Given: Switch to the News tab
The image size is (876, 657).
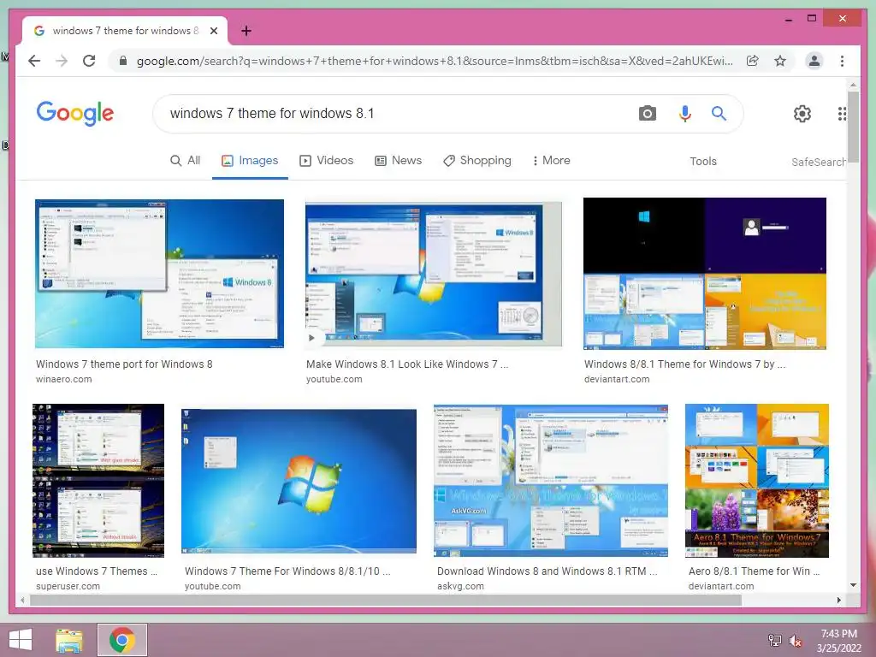Looking at the screenshot, I should pyautogui.click(x=398, y=161).
